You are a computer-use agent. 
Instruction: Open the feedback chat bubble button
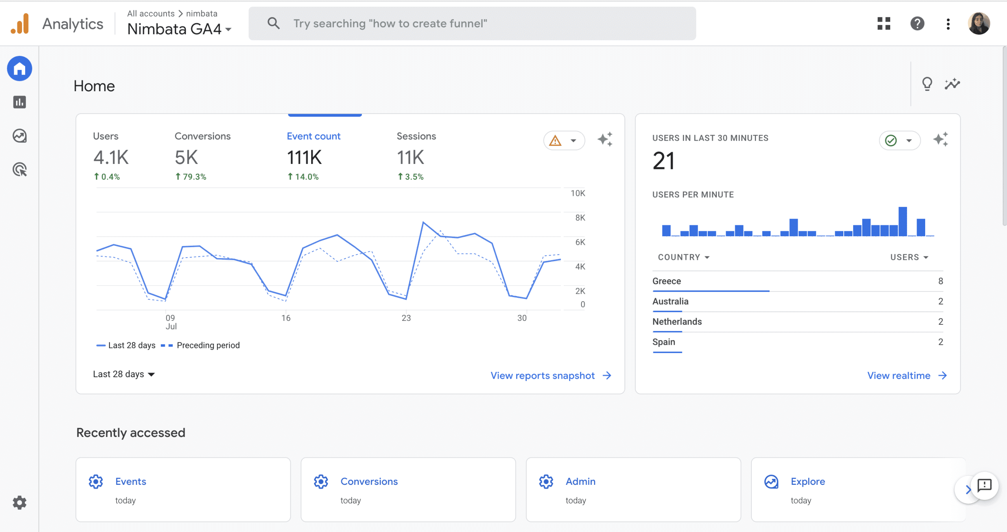coord(985,485)
